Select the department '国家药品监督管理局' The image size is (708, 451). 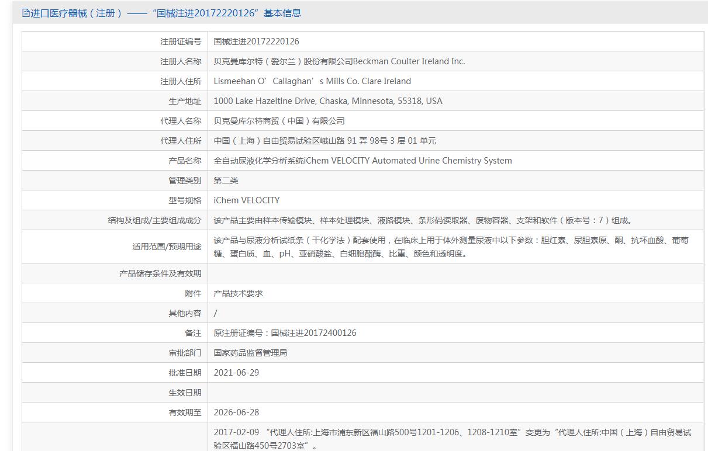click(x=250, y=353)
